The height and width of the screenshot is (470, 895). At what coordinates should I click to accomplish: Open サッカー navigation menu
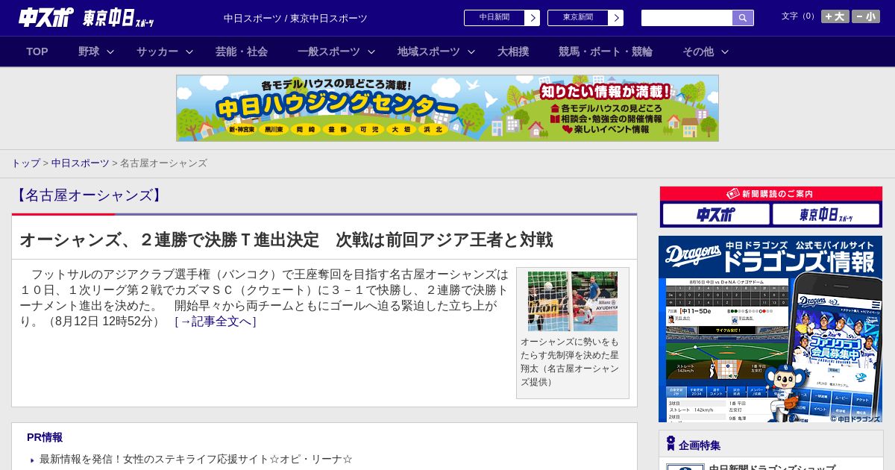157,51
